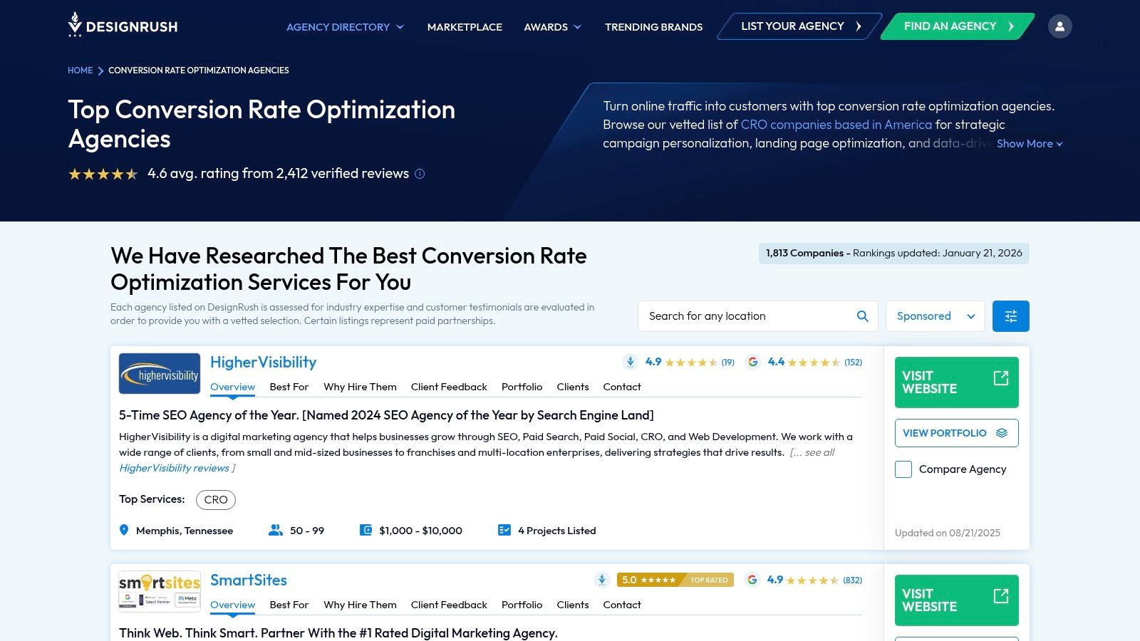Open the Sponsored sort dropdown

point(935,316)
